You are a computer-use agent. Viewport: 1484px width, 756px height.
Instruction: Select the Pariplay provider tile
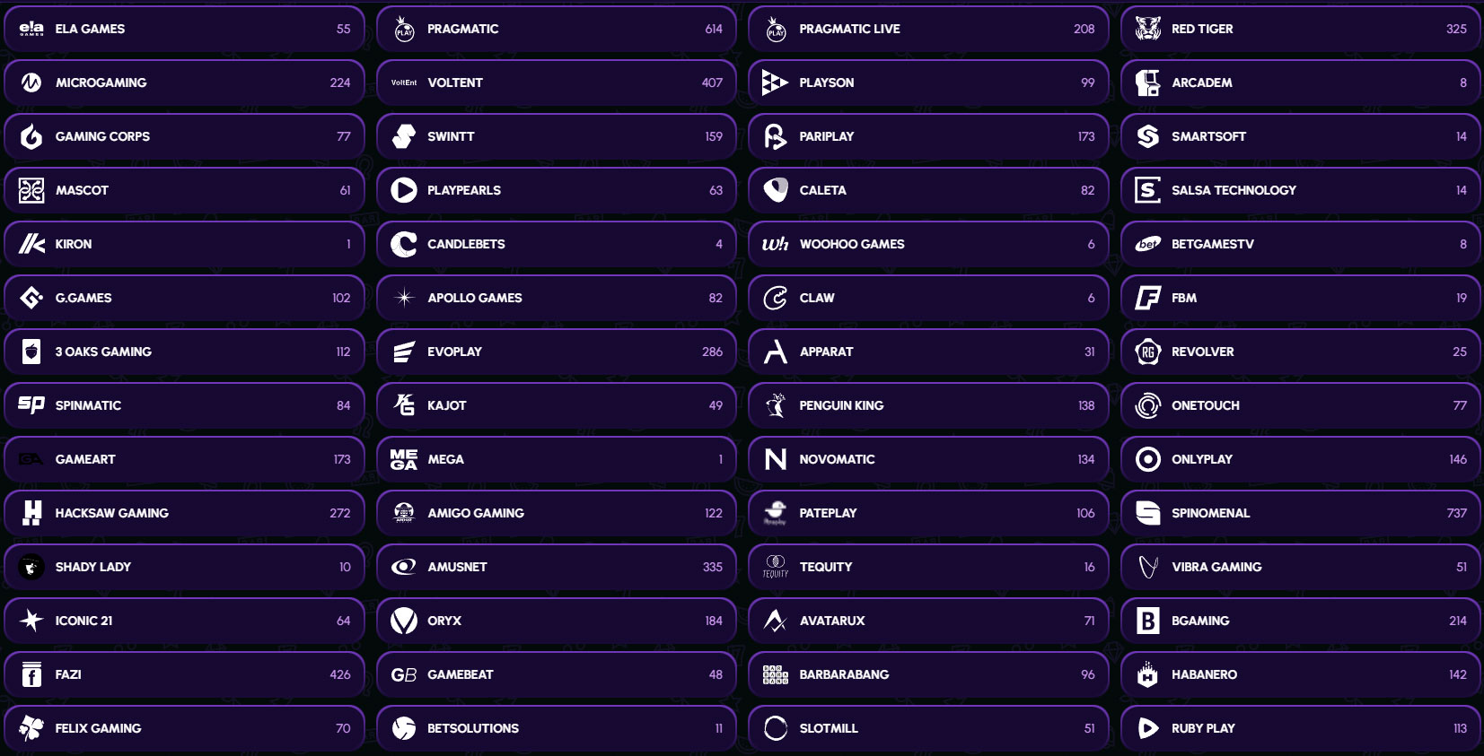click(928, 136)
